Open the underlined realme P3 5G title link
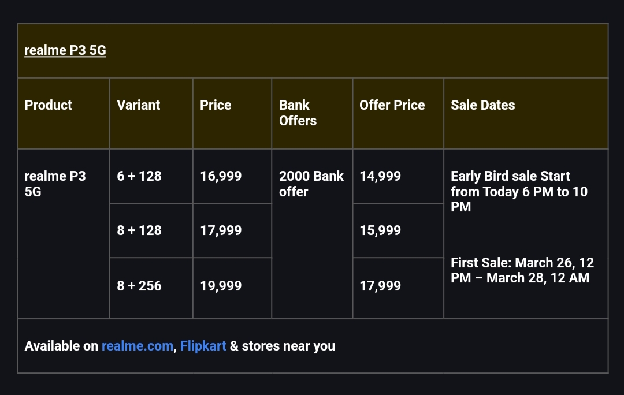 point(65,50)
